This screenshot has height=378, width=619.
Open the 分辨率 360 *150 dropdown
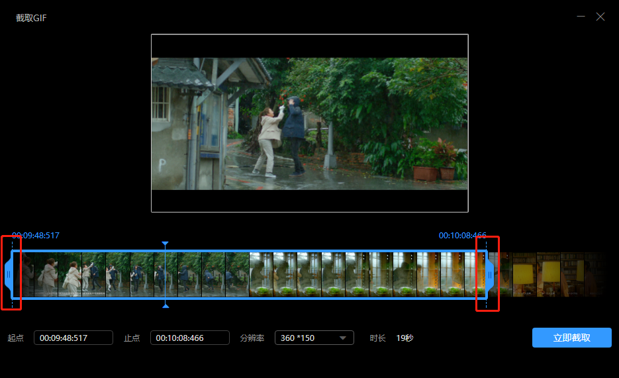click(x=314, y=338)
